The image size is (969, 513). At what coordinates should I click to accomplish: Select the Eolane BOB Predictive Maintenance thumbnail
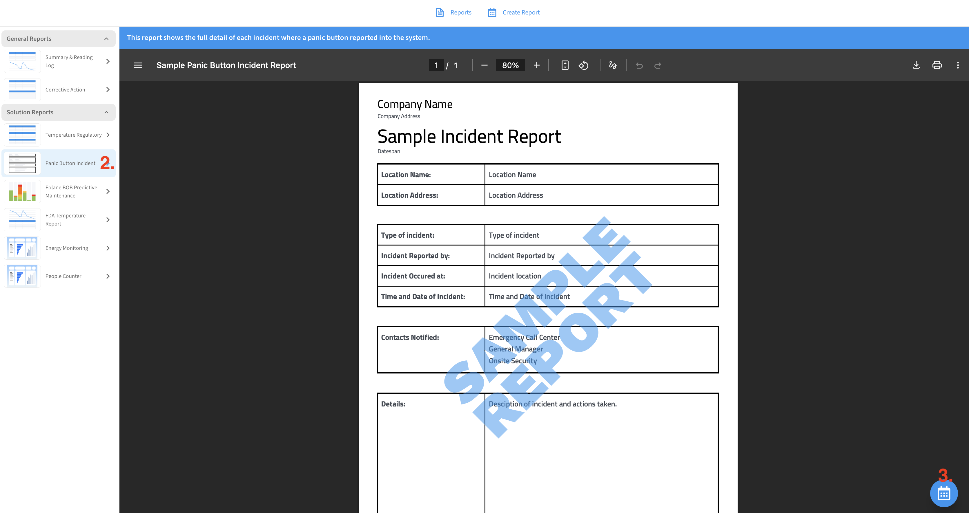[x=22, y=192]
